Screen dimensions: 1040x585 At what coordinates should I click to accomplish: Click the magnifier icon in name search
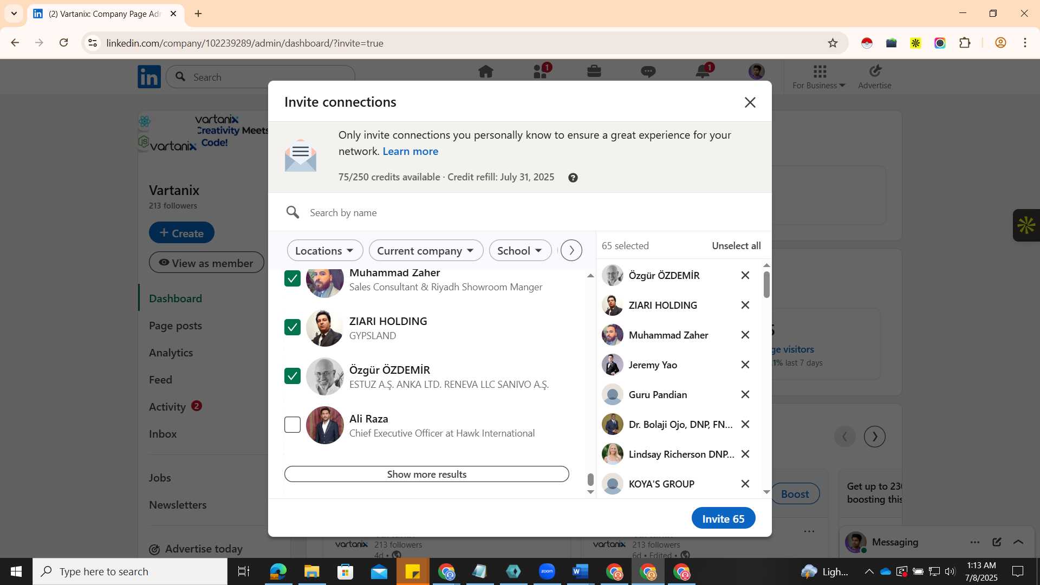[x=292, y=212]
